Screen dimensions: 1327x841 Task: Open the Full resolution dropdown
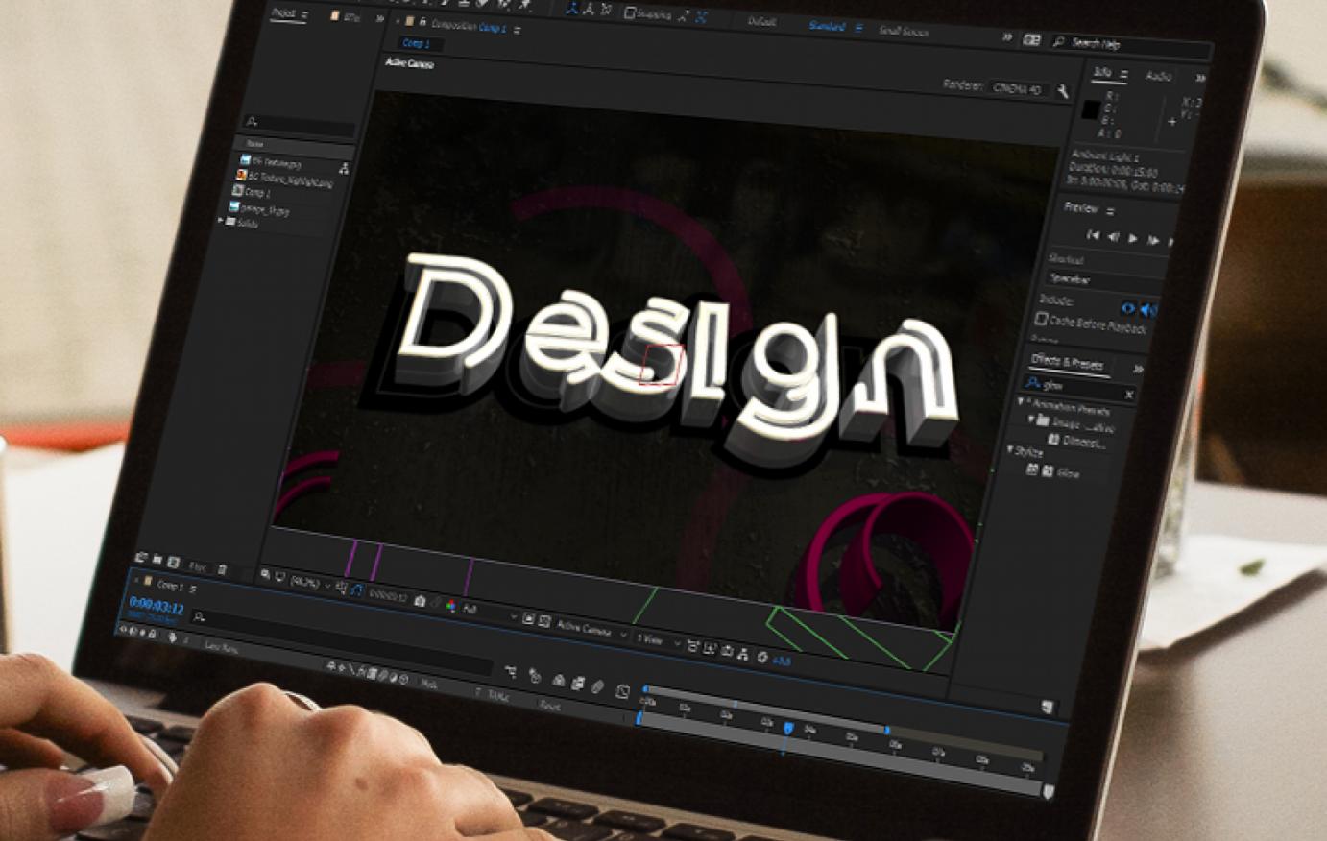click(x=488, y=612)
